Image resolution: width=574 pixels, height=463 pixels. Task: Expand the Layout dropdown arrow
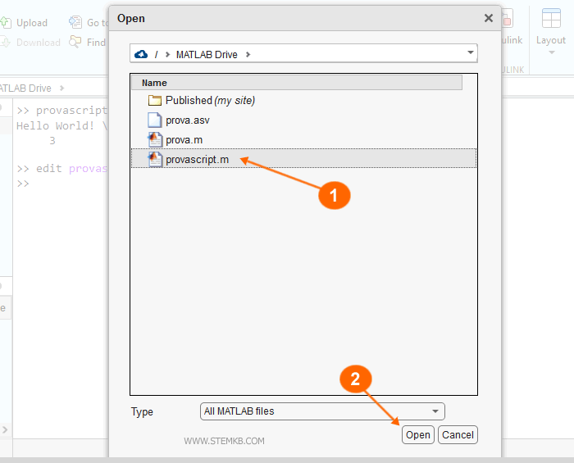coord(551,53)
